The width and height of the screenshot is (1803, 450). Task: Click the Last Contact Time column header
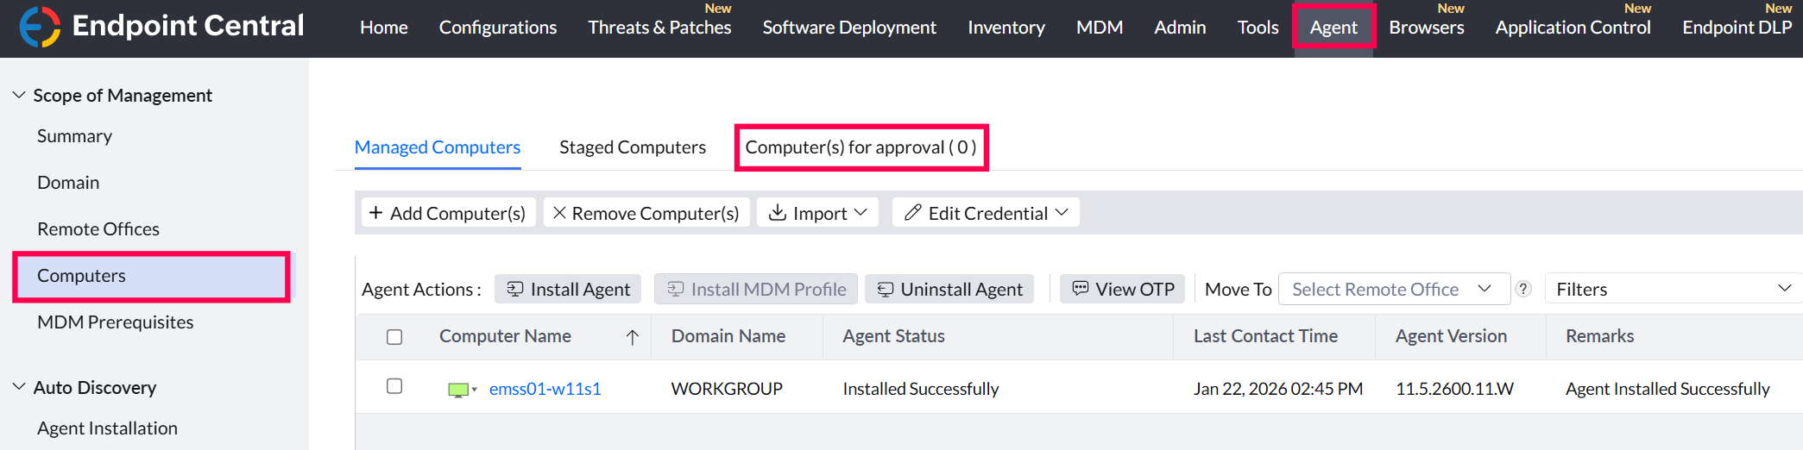click(1265, 336)
